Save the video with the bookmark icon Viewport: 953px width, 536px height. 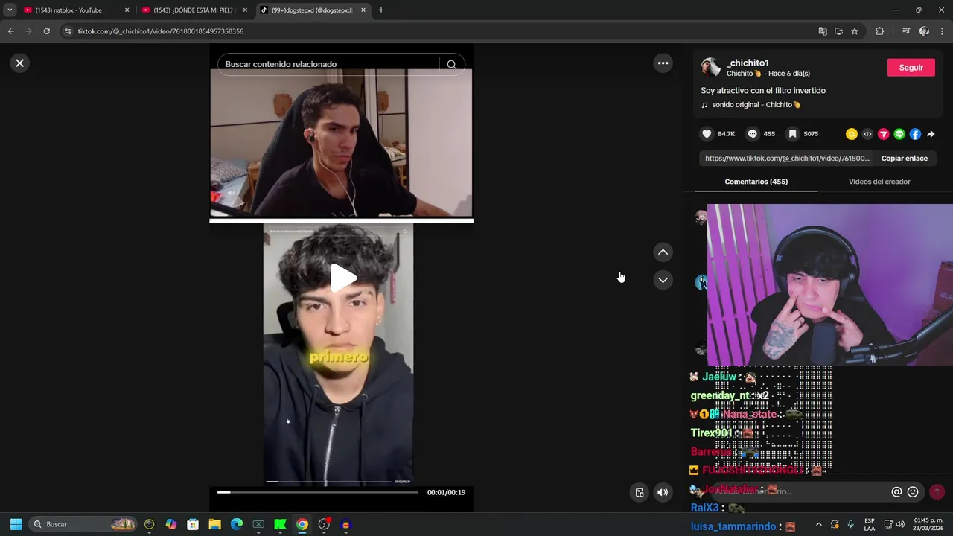pos(792,134)
